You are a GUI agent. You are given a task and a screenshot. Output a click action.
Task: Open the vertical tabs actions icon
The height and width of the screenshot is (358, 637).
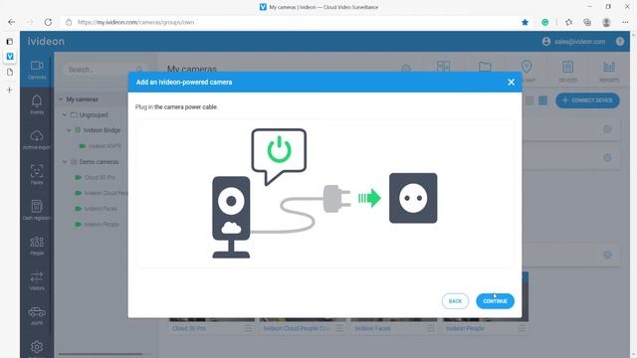10,42
